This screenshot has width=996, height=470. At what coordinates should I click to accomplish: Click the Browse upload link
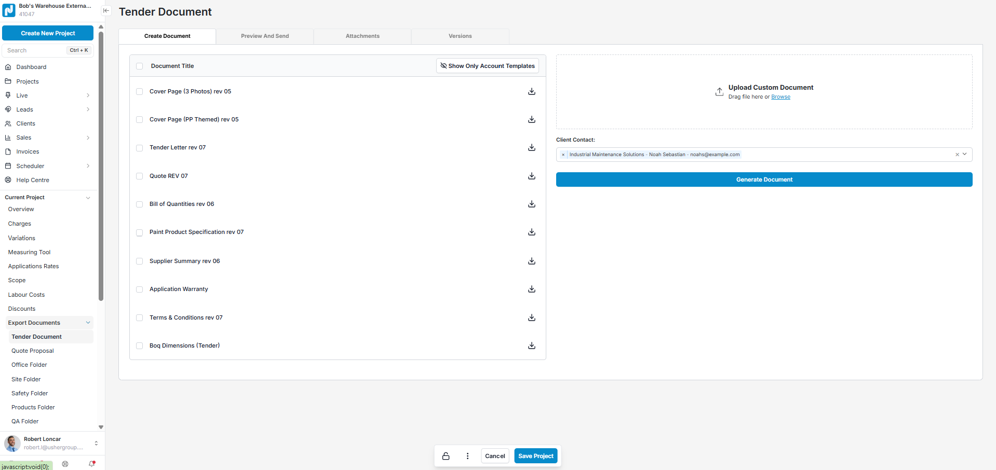pos(780,97)
